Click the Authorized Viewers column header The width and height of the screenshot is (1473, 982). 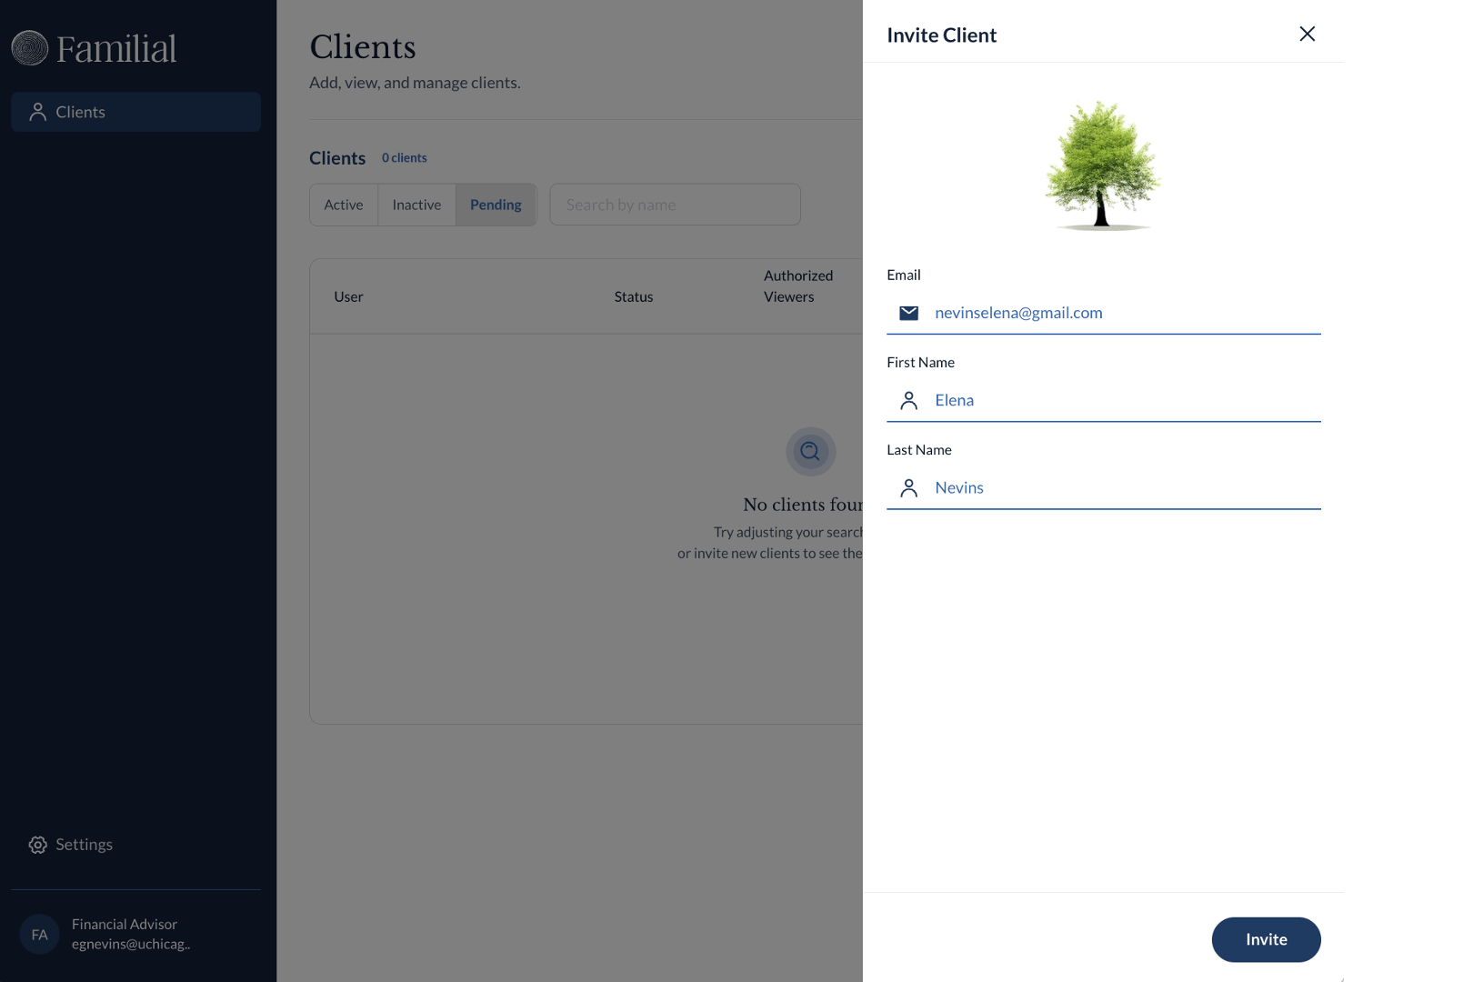798,286
